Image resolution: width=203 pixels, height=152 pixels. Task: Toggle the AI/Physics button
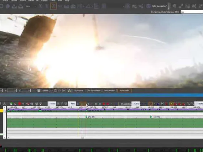point(79,90)
